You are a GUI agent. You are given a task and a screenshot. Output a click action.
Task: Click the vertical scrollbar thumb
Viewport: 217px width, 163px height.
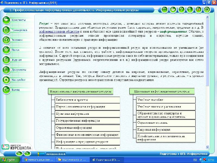(207, 52)
